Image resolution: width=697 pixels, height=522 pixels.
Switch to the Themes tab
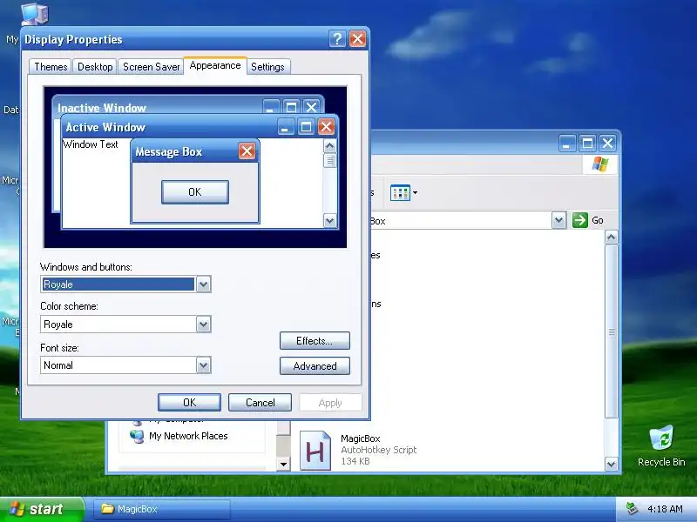click(x=51, y=67)
